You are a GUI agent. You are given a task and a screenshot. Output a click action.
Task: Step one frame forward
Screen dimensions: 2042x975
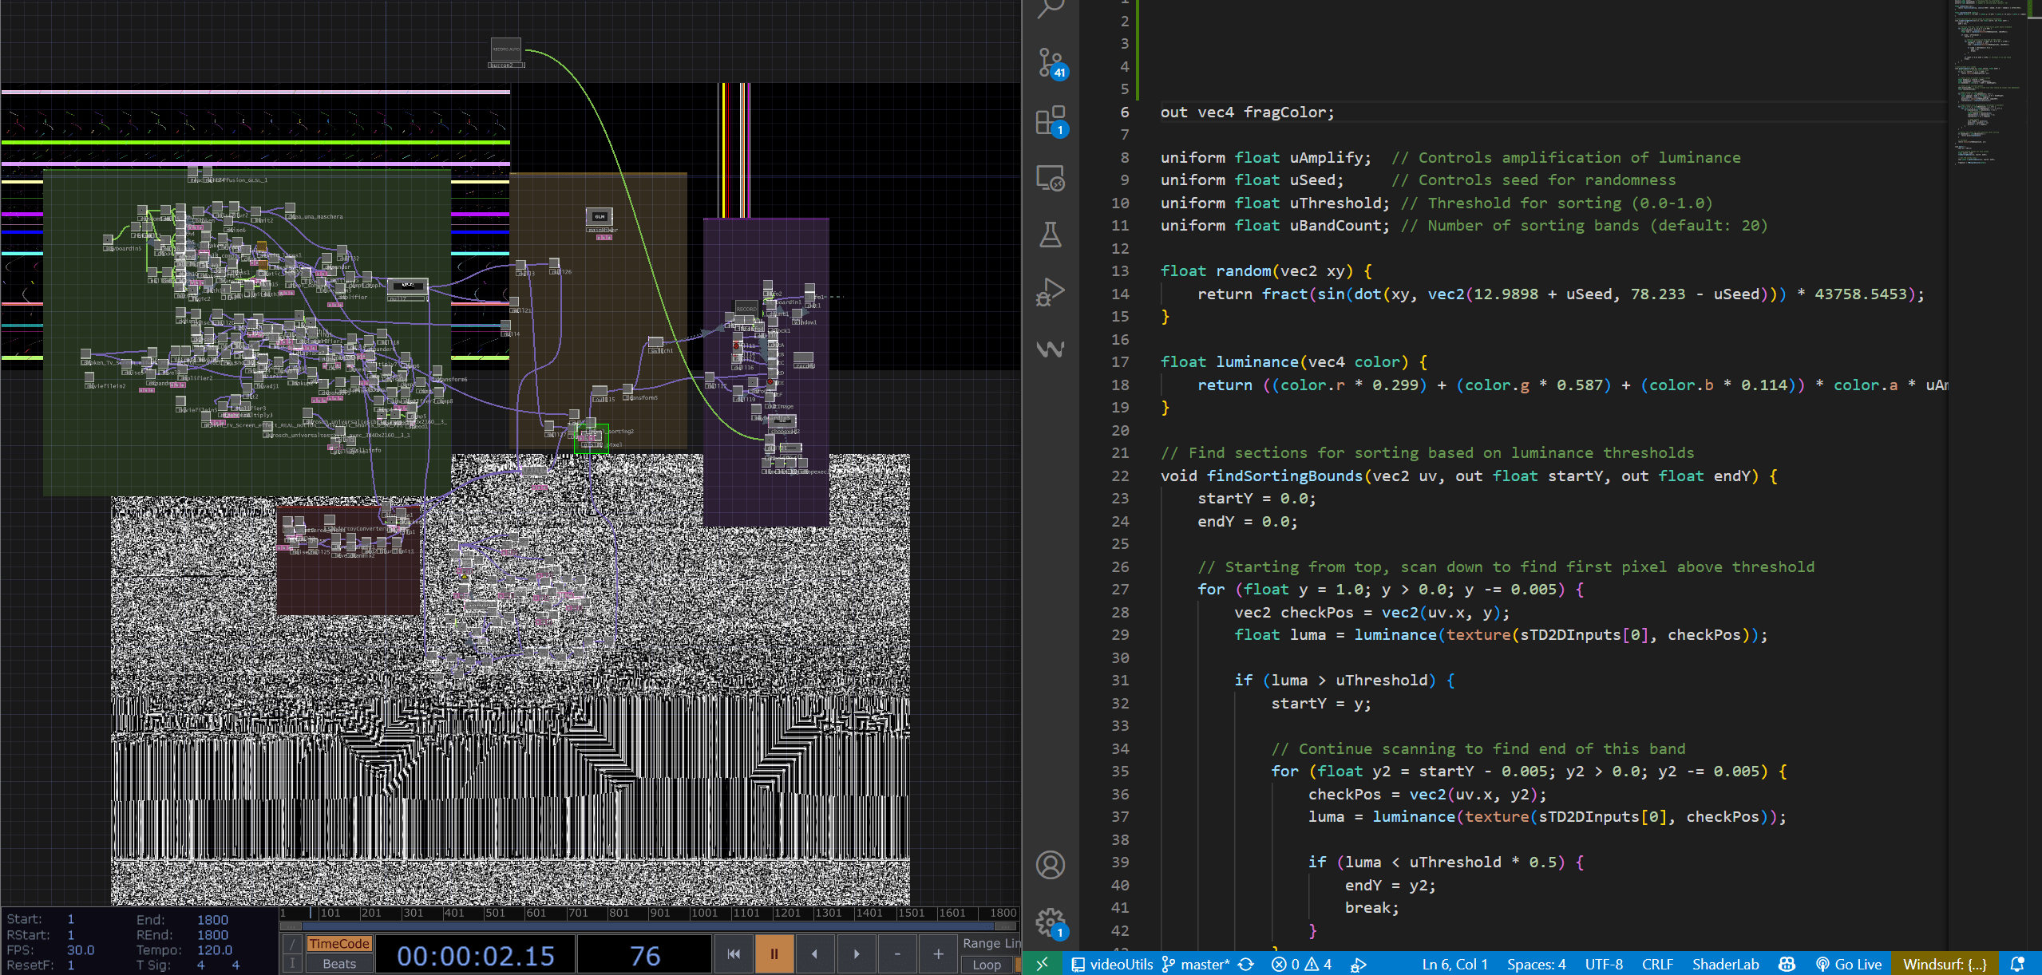coord(856,953)
